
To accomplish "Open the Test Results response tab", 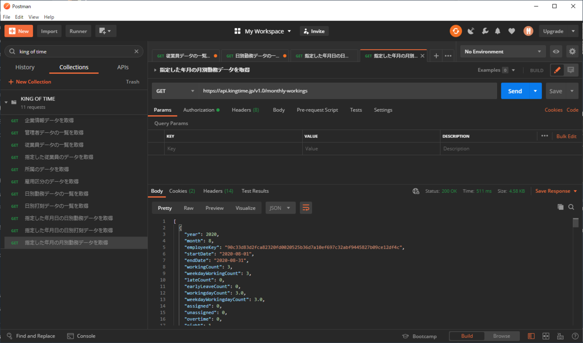I will click(255, 191).
